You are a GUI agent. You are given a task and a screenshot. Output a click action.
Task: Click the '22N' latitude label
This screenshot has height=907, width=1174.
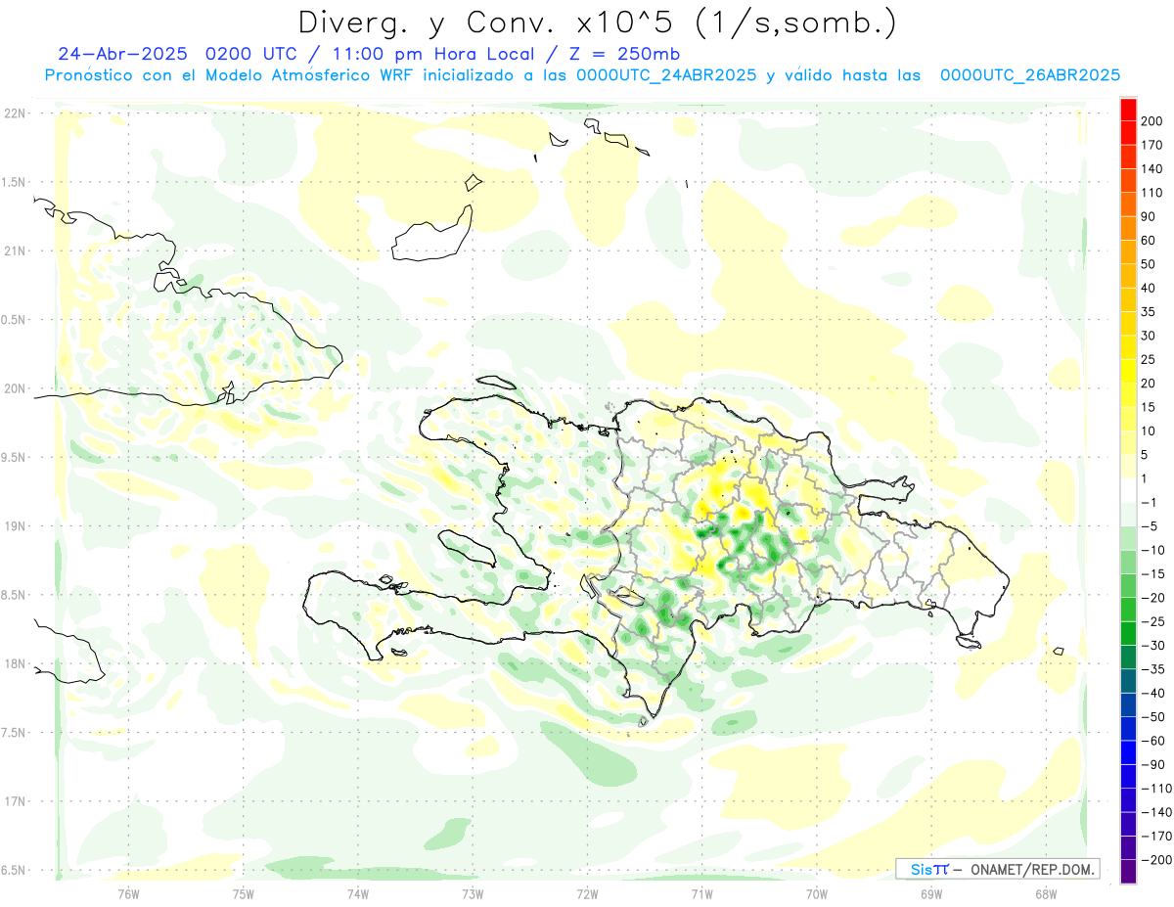click(14, 113)
